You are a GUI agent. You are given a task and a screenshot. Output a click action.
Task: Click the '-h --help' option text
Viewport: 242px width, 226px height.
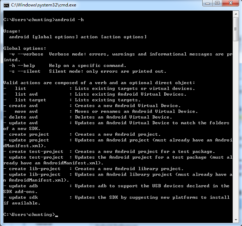click(x=22, y=66)
